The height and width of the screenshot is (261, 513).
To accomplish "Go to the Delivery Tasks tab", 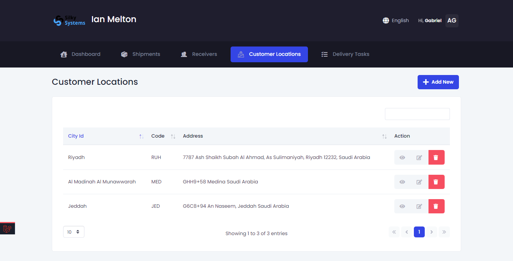I will tap(345, 54).
